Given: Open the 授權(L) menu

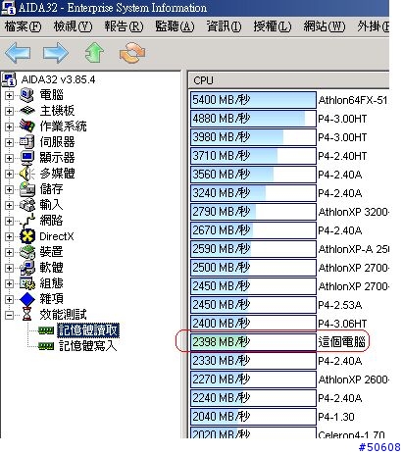Looking at the screenshot, I should coord(273,26).
